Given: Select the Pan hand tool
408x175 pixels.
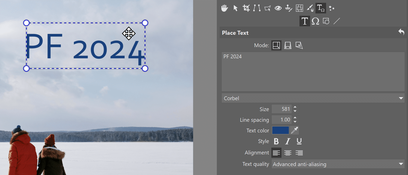Looking at the screenshot, I should 224,8.
